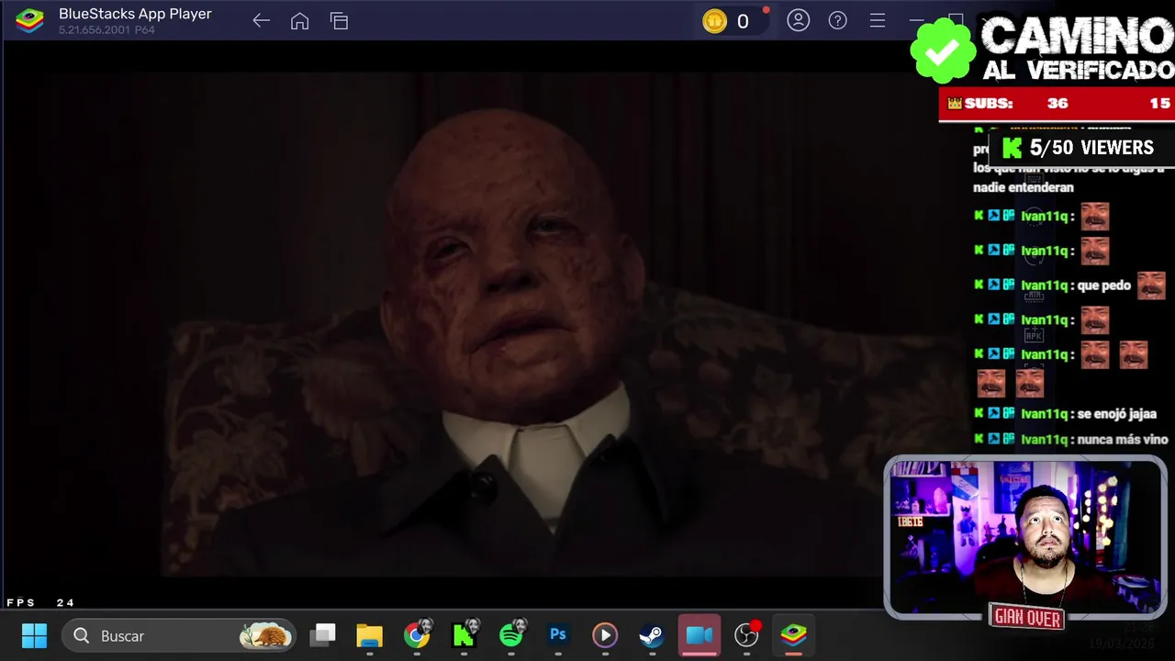
Task: Click the hedgehog search highlight image
Action: [x=266, y=635]
